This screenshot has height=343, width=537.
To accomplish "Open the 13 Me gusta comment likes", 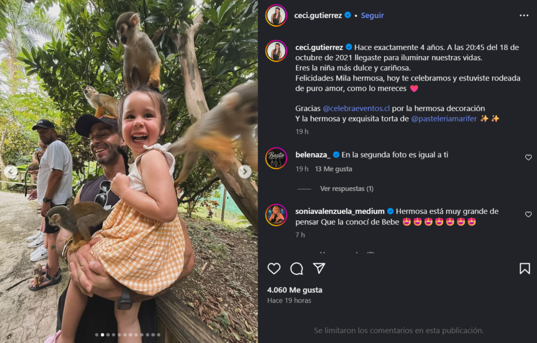I will pos(333,169).
